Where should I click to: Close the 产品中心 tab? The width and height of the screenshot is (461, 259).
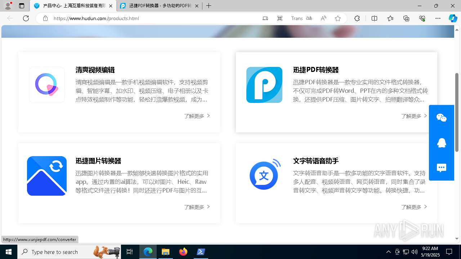pos(111,6)
